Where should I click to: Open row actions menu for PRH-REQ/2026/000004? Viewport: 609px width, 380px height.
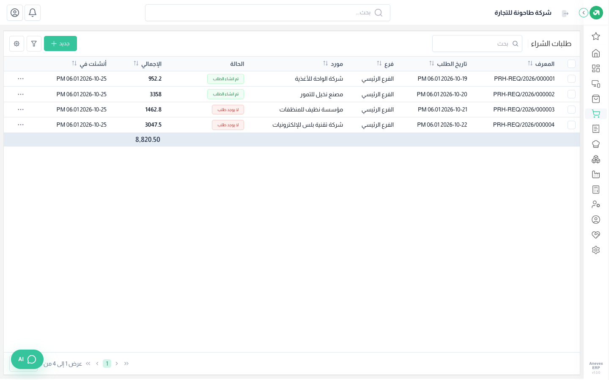pos(21,125)
